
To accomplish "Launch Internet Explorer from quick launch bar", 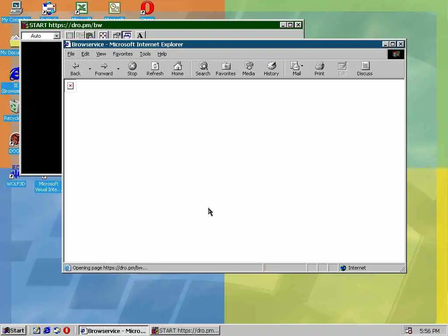I will click(47, 330).
